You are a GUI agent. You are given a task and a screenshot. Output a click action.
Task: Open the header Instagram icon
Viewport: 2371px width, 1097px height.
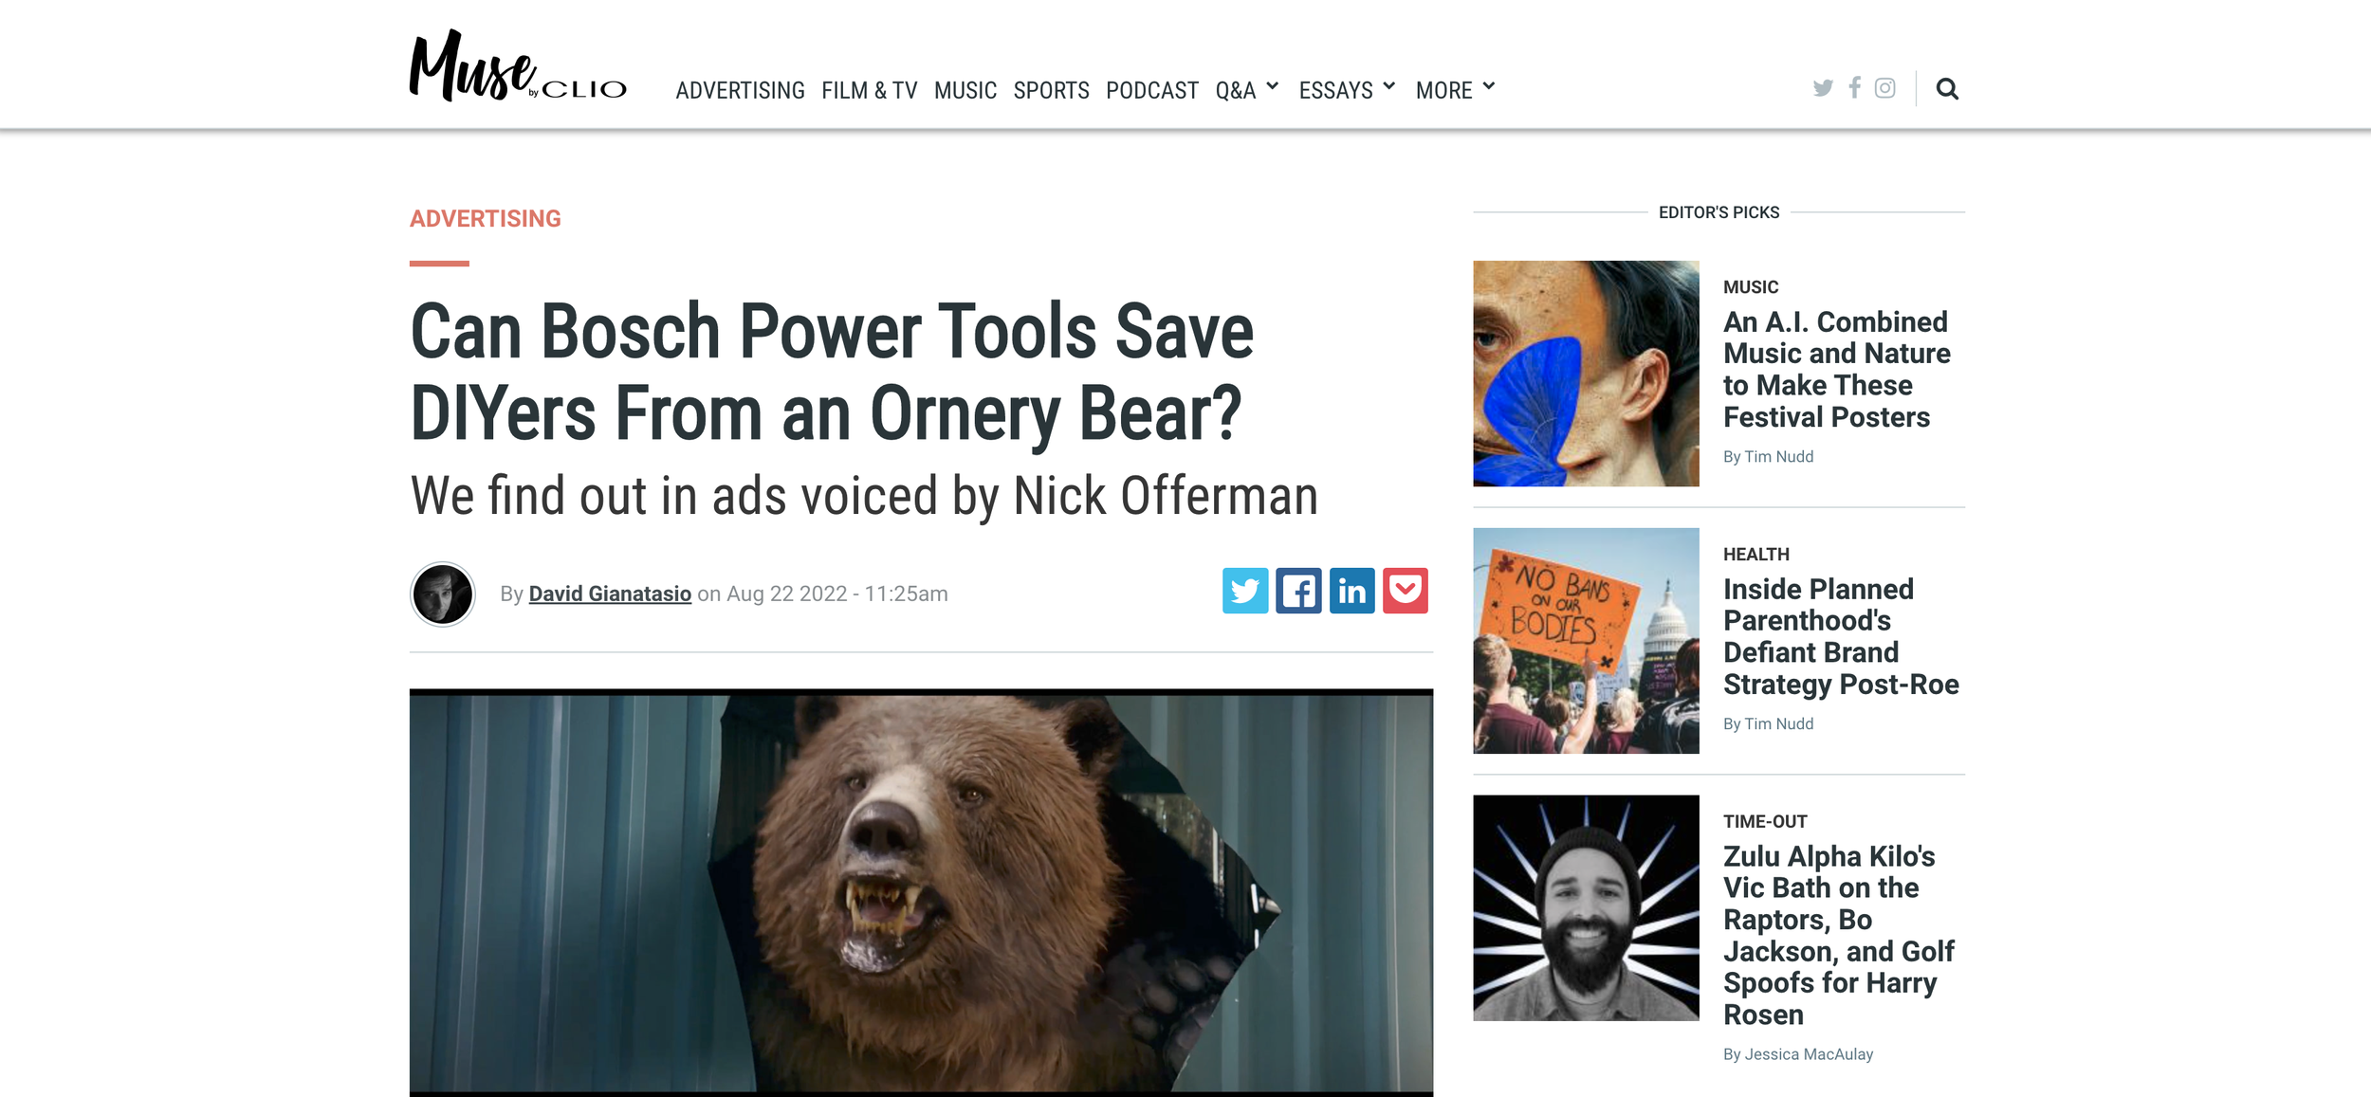click(1885, 88)
